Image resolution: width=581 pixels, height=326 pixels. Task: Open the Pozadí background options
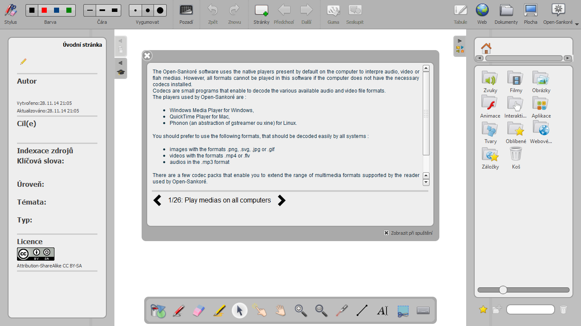186,14
